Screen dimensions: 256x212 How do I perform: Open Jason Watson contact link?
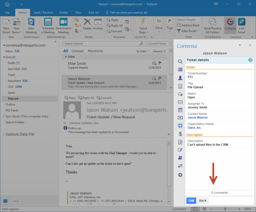pos(197,118)
